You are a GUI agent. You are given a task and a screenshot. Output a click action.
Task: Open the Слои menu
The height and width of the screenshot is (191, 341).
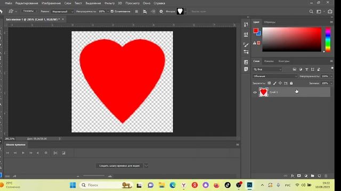(68, 3)
